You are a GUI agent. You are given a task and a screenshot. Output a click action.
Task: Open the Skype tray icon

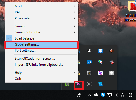click(100, 84)
